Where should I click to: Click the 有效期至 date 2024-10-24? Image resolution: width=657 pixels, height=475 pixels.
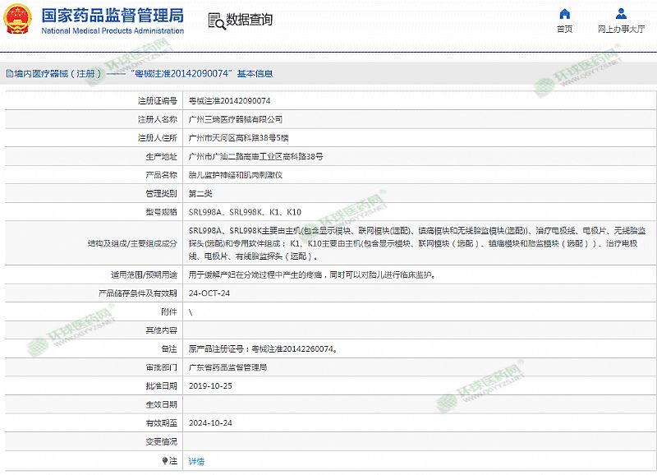click(211, 422)
